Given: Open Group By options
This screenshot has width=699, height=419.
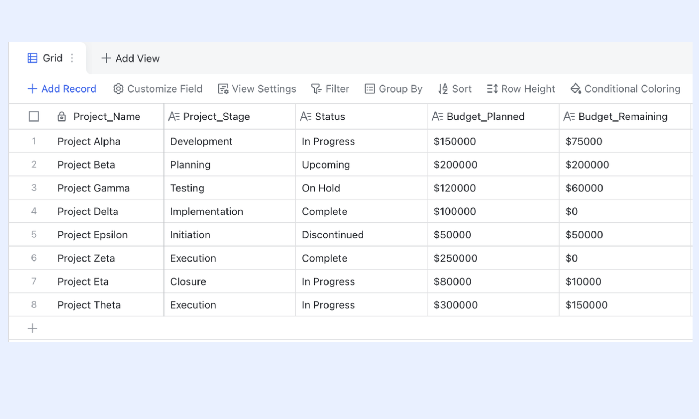Looking at the screenshot, I should 394,89.
